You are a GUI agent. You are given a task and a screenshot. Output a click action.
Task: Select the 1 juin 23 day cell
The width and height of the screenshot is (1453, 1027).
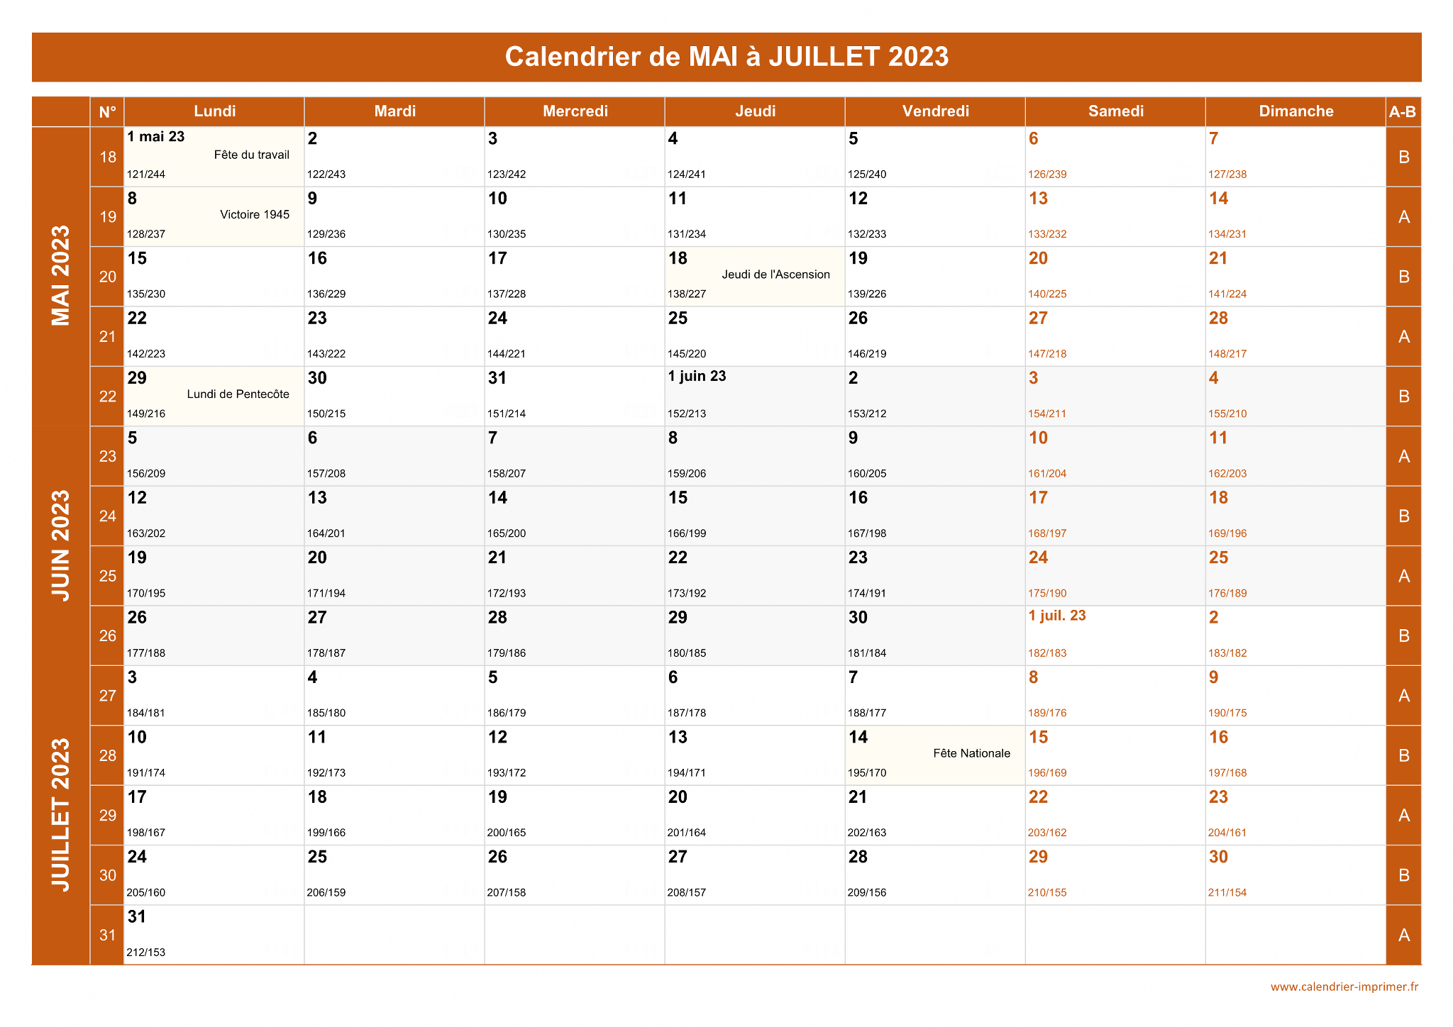click(755, 396)
